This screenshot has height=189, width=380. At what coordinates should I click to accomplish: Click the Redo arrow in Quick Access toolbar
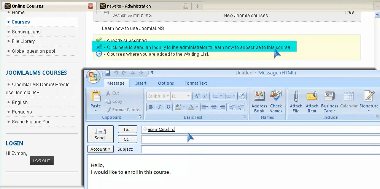click(x=124, y=73)
